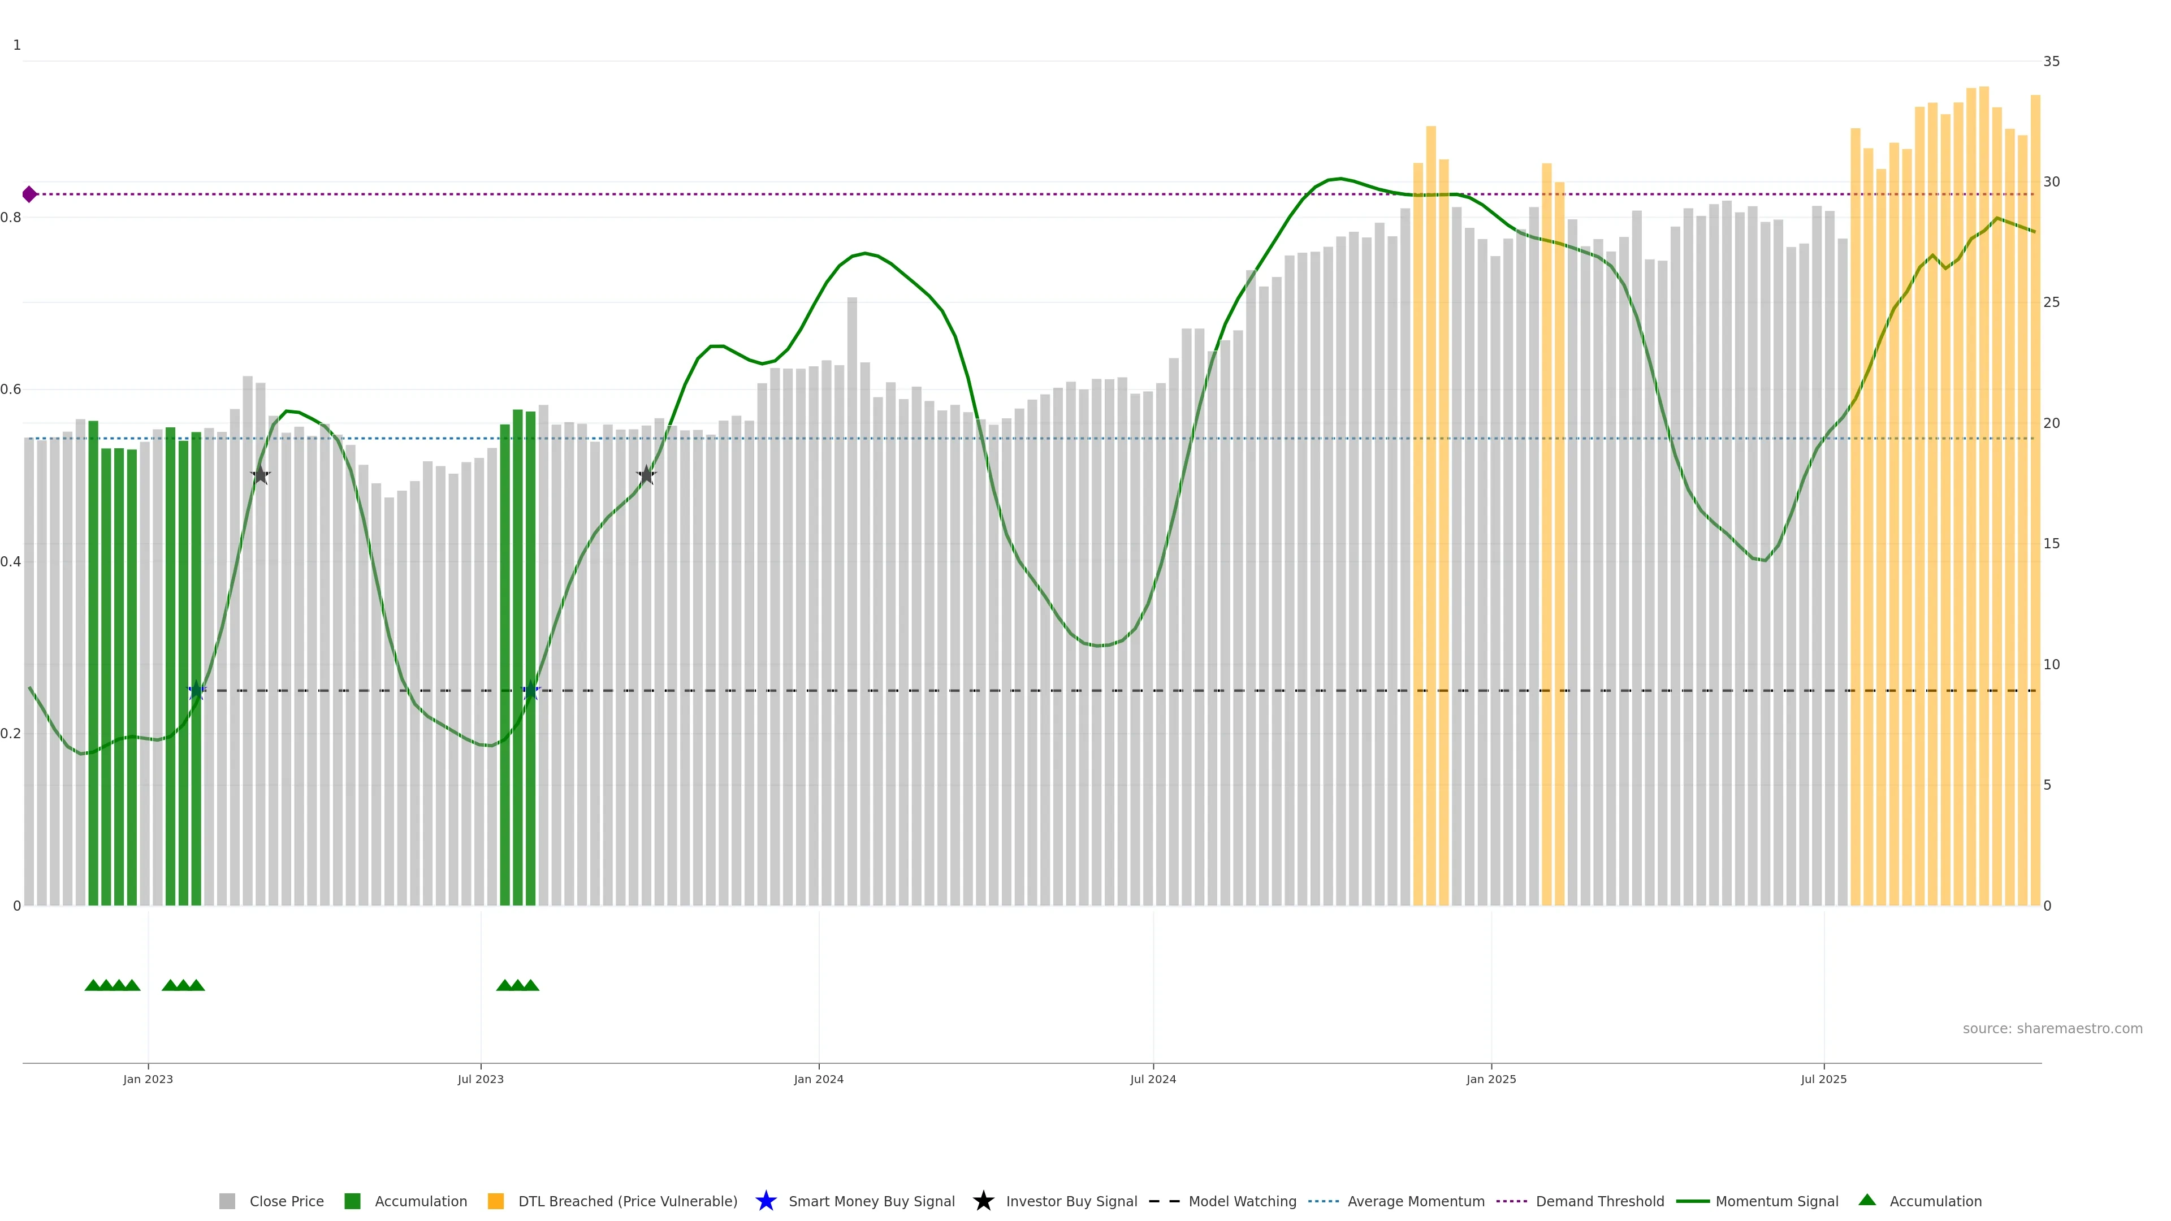Click the Smart Money star after Jan 2023
2171x1221 pixels.
pyautogui.click(x=196, y=691)
